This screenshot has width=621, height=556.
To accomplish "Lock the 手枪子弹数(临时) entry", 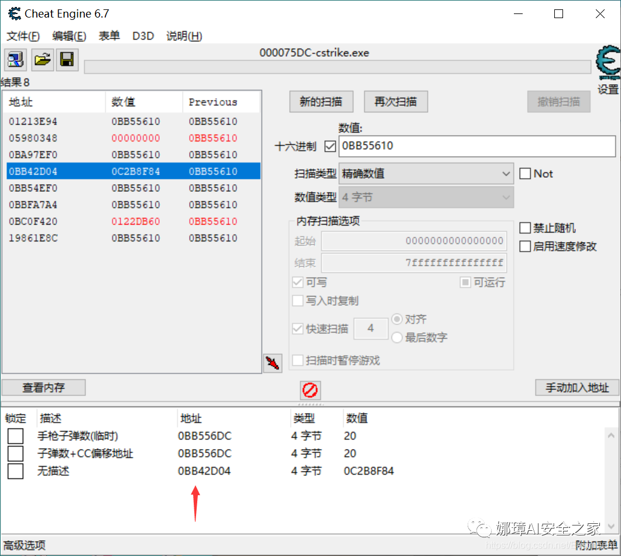I will point(15,436).
